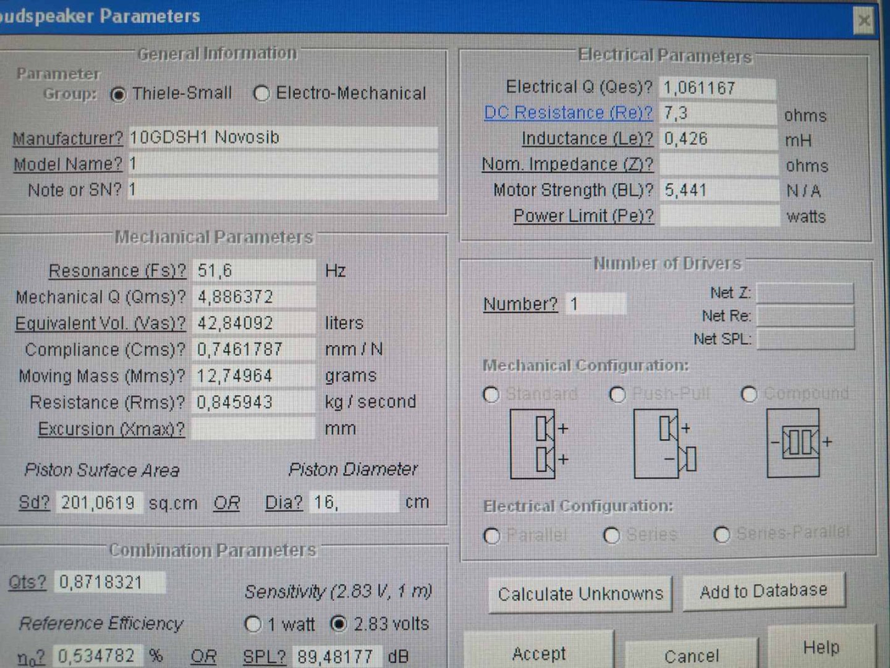Viewport: 890px width, 668px height.
Task: Click the Nom. Impedance (Z) input field
Action: (718, 165)
